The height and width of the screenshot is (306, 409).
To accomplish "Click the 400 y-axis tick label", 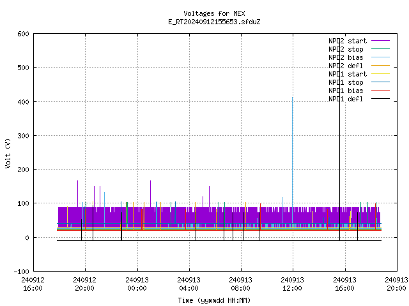I will (x=23, y=102).
